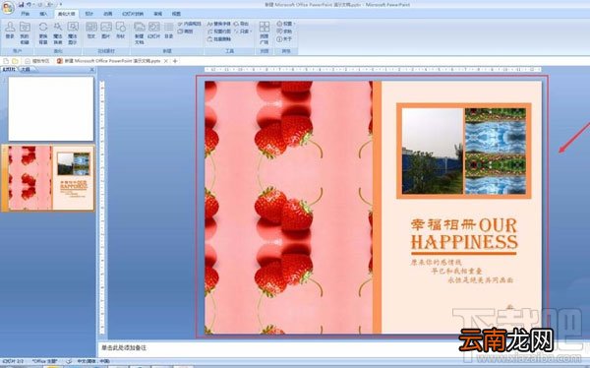Close the slide thumbnails pane
Image resolution: width=590 pixels, height=368 pixels.
coord(92,70)
